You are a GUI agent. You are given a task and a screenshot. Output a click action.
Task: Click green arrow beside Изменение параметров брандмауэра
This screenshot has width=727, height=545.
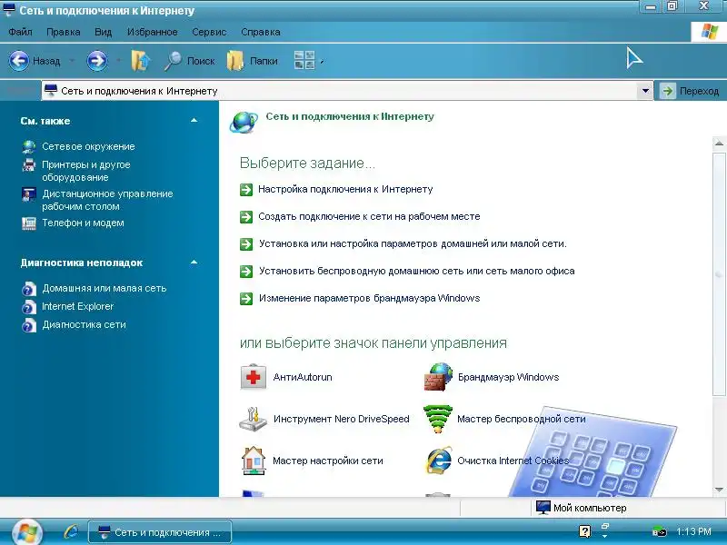246,299
